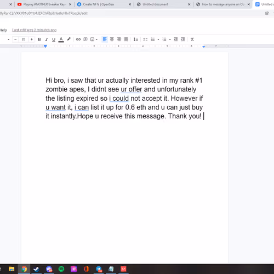
Task: Open Discord from the taskbar
Action: click(49, 269)
